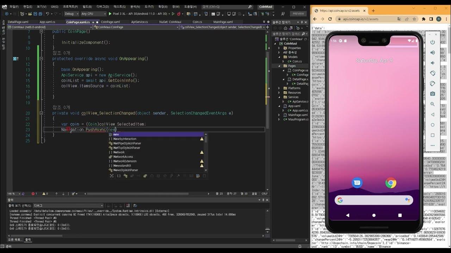Toggle namespace filter in IntelliSense filter bar

(119, 176)
